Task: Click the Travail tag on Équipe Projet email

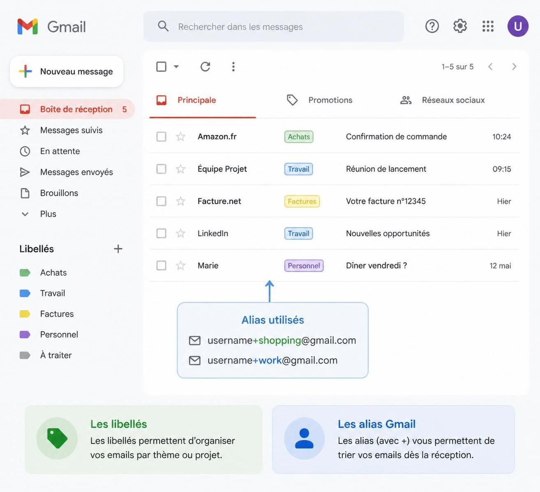Action: coord(298,169)
